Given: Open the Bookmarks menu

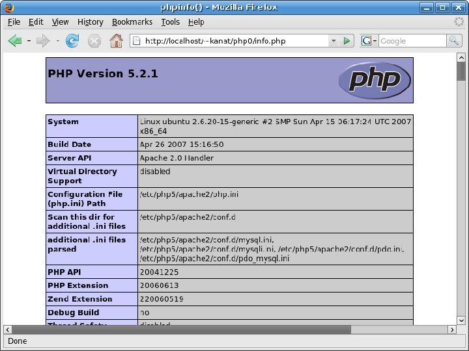Looking at the screenshot, I should click(x=132, y=22).
